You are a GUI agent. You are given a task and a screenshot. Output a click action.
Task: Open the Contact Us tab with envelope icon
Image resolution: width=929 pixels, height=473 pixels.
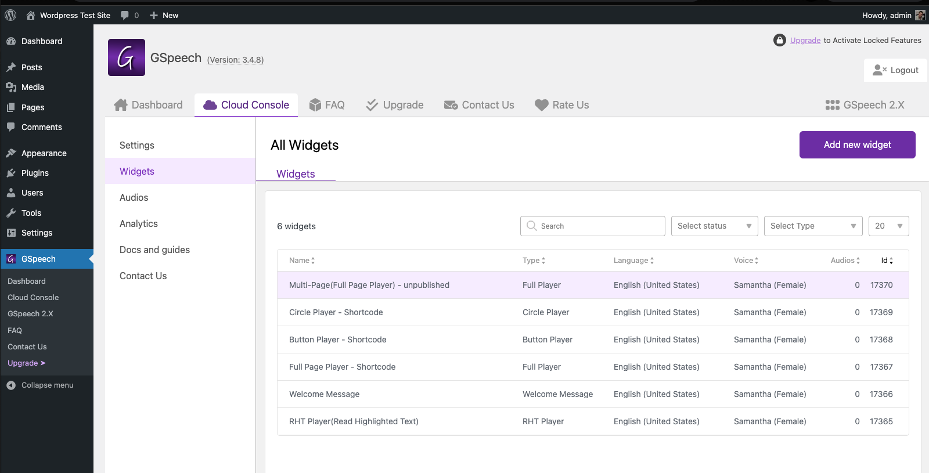click(x=479, y=105)
